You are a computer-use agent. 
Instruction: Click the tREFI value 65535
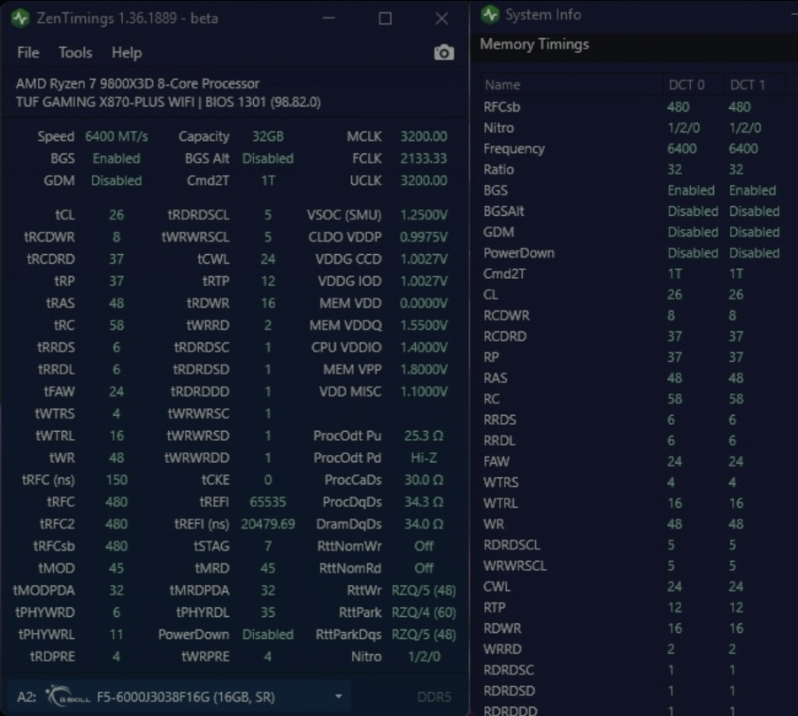point(268,502)
